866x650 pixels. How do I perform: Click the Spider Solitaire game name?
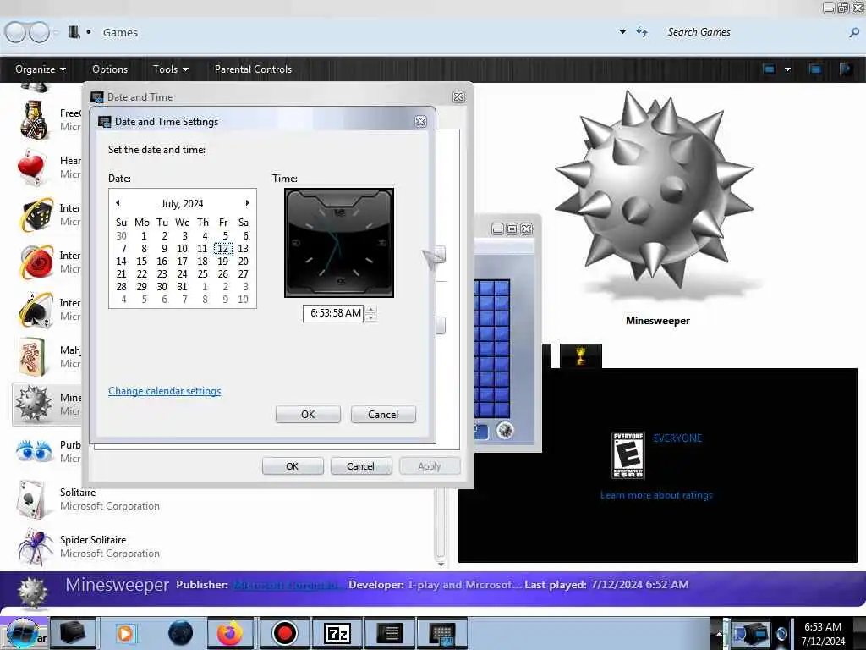tap(93, 539)
